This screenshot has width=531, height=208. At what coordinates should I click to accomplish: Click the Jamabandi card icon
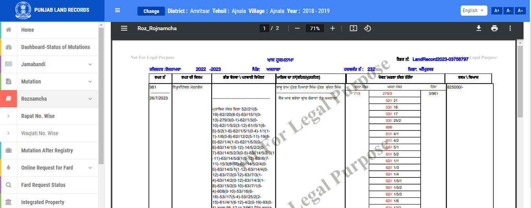point(9,64)
